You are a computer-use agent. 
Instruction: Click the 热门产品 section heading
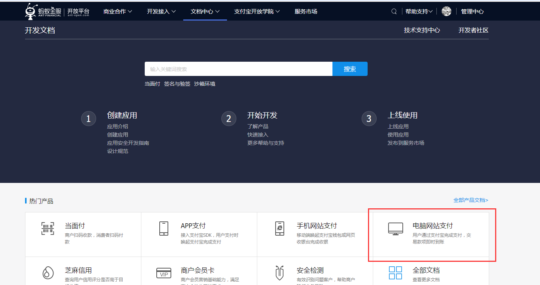[x=41, y=201]
